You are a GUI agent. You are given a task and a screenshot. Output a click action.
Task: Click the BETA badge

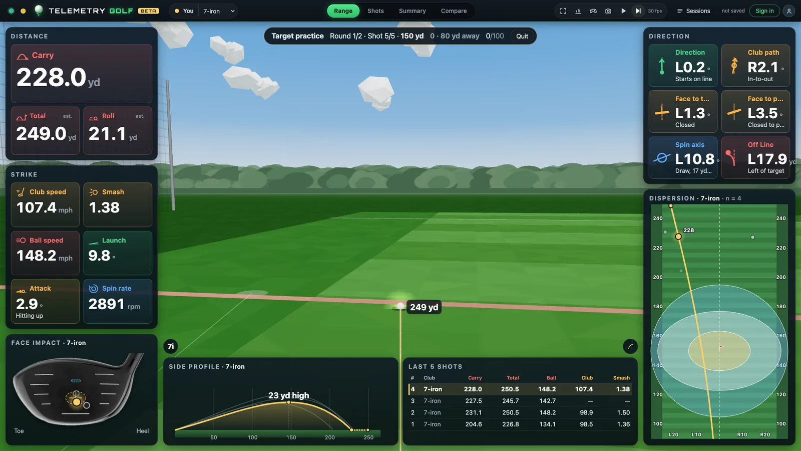(148, 11)
